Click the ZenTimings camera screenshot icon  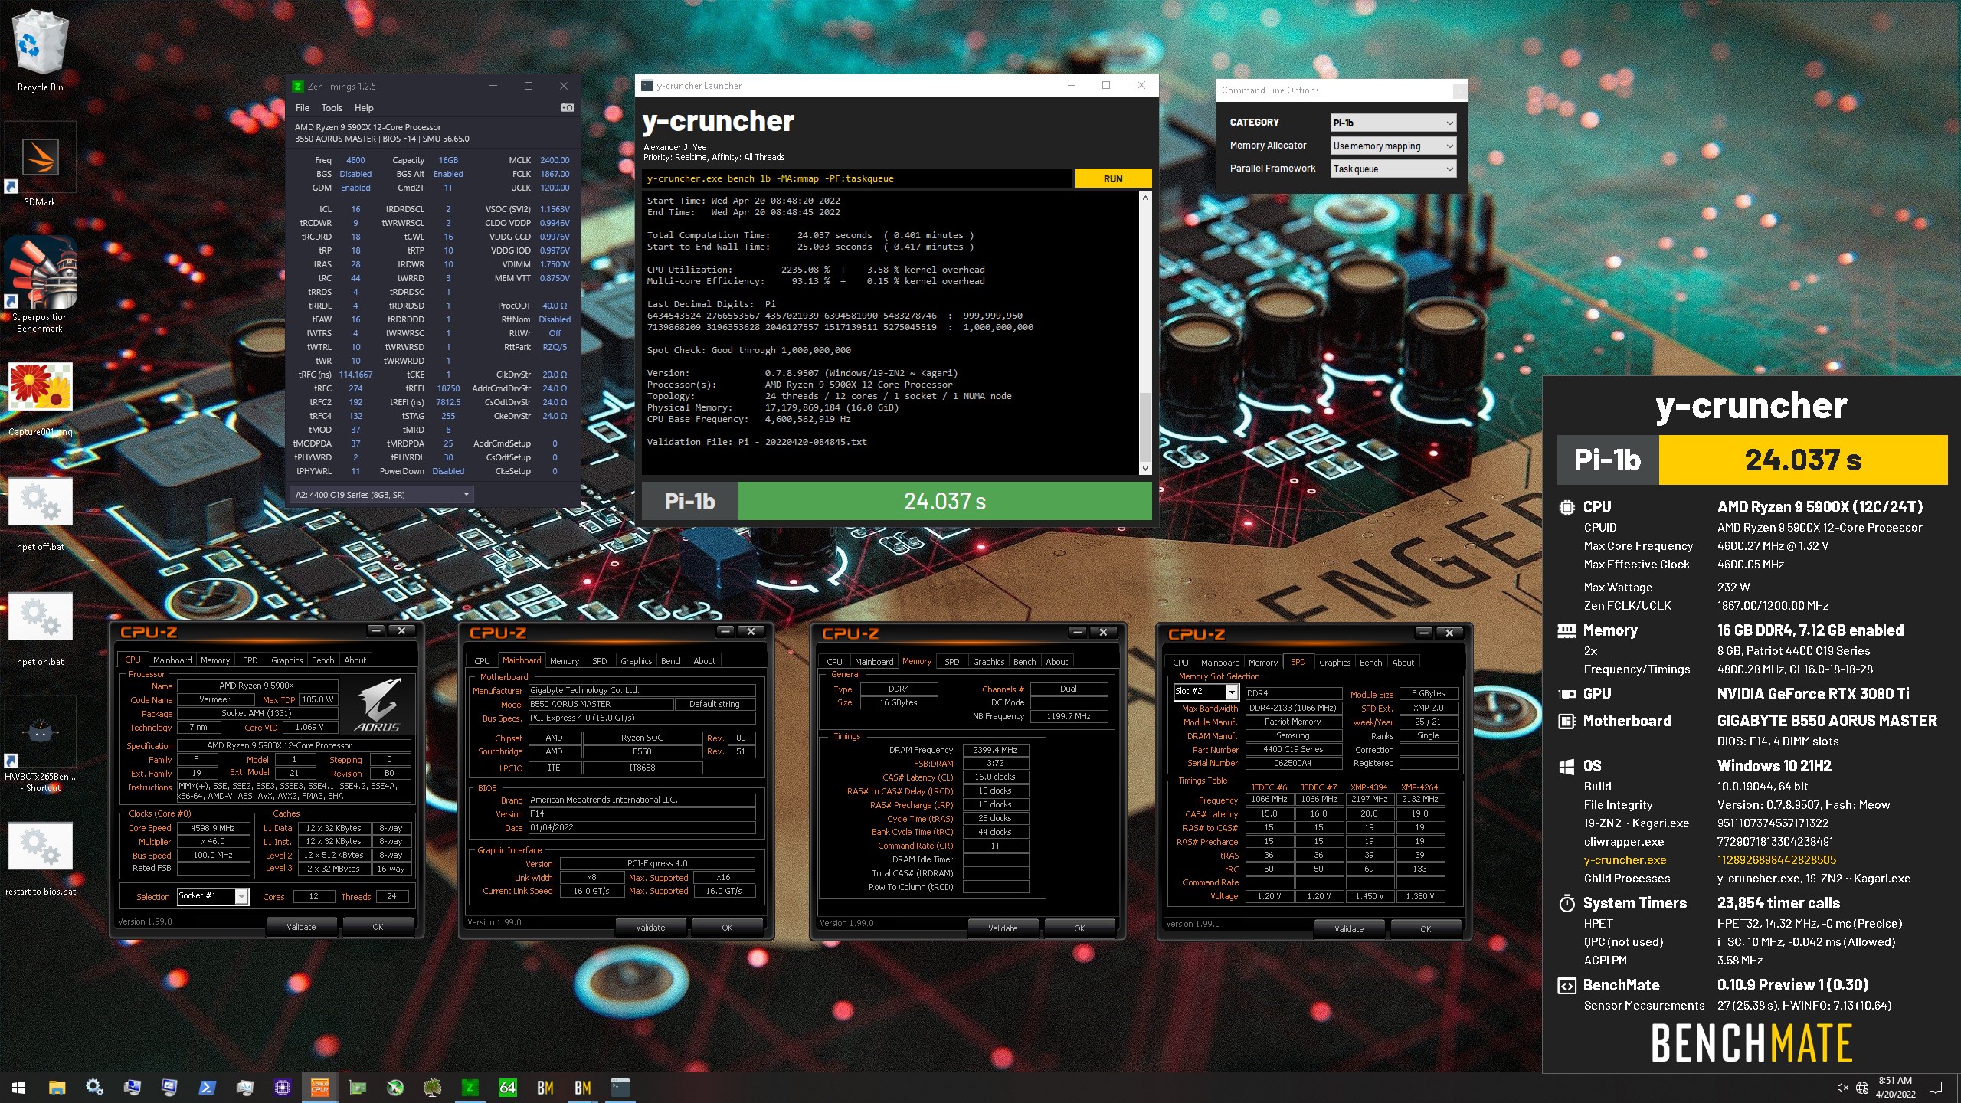point(567,108)
